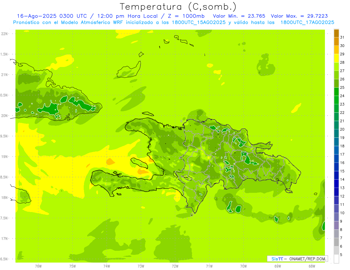Click the '68W' longitude axis label
This screenshot has width=350, height=270.
(x=311, y=266)
